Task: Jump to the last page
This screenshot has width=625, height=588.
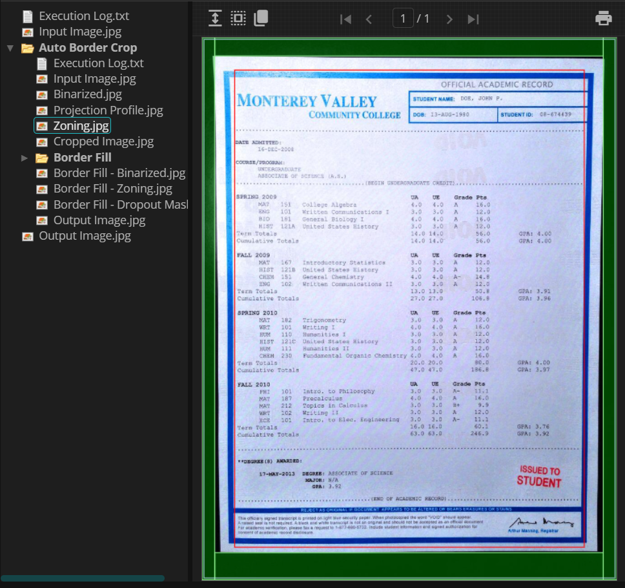Action: tap(473, 19)
